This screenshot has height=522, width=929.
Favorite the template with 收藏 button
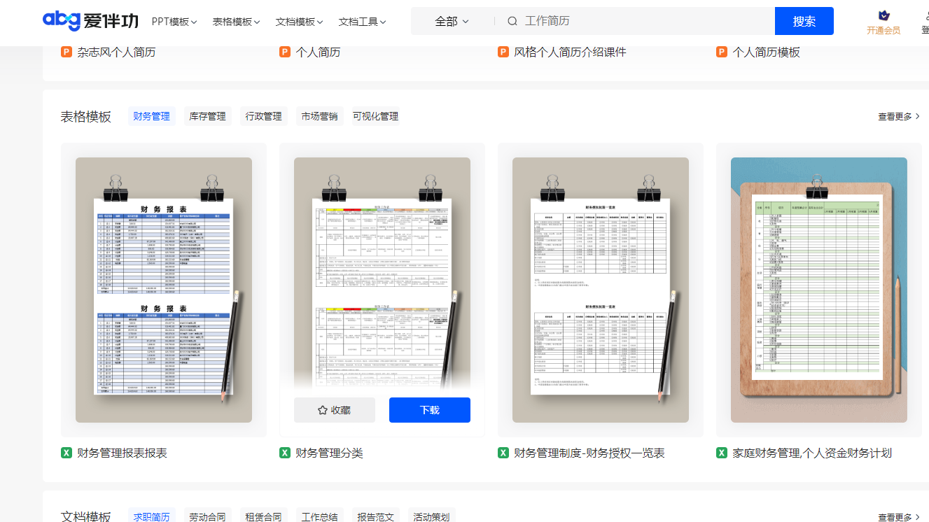coord(334,410)
